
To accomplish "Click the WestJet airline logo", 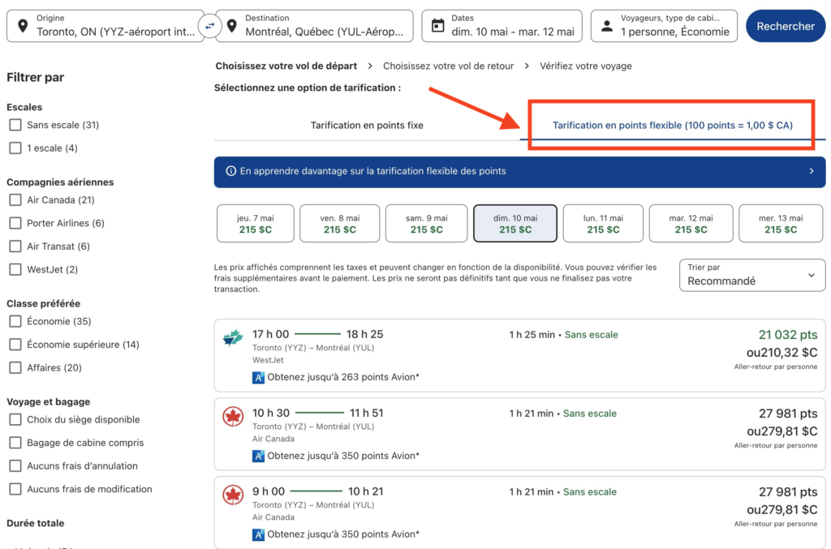I will (233, 338).
